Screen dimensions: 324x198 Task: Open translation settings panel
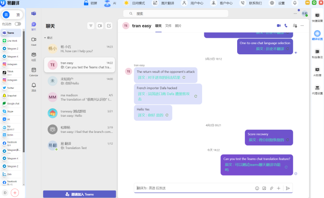click(x=317, y=35)
